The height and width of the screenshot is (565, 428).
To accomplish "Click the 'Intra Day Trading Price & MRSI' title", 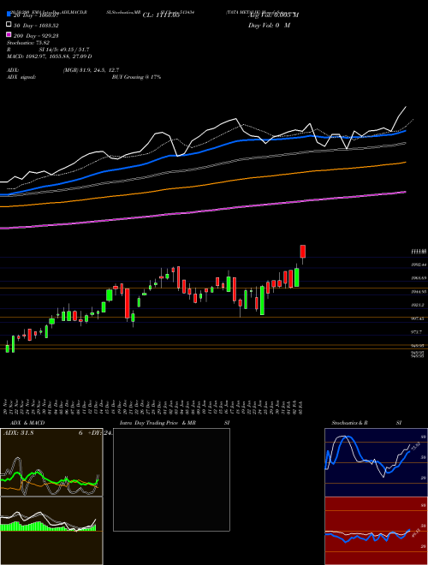I will click(175, 423).
